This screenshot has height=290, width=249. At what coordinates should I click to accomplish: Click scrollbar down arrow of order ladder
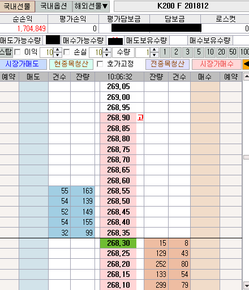pyautogui.click(x=246, y=285)
